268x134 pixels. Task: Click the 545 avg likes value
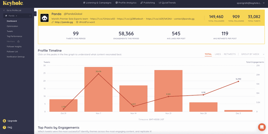point(176,33)
